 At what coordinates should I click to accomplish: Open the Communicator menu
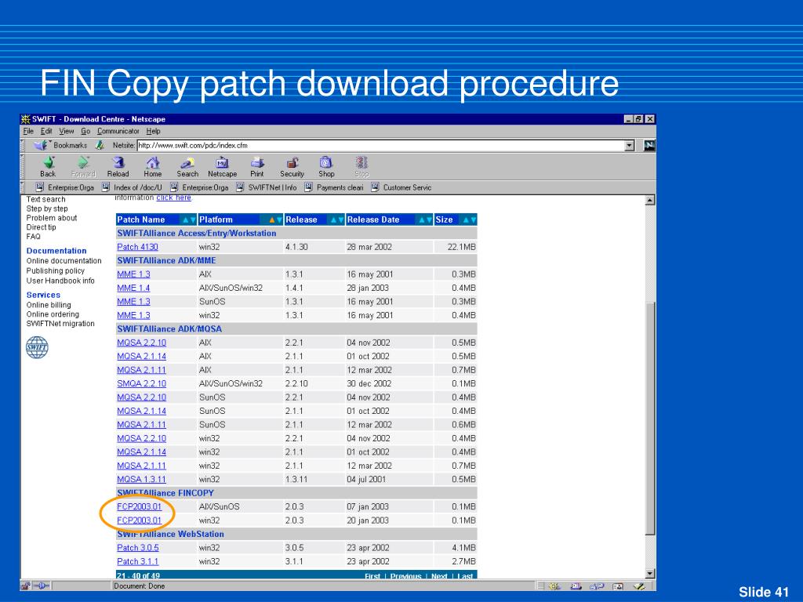click(x=118, y=131)
